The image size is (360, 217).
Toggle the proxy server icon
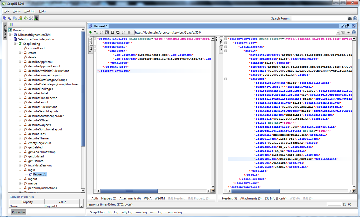pos(36,18)
